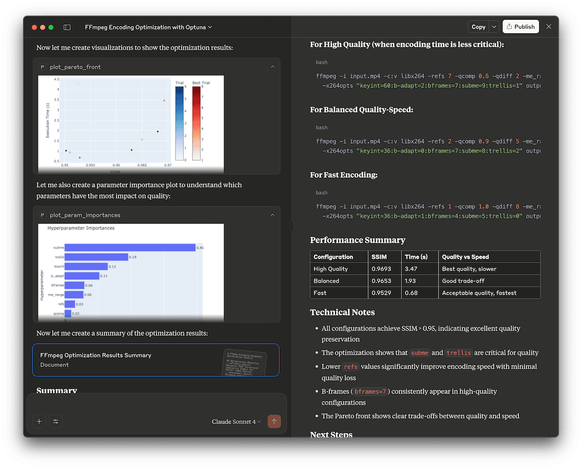Screen dimensions: 582x468
Task: Open the conversation title dropdown chevron
Action: coord(210,27)
